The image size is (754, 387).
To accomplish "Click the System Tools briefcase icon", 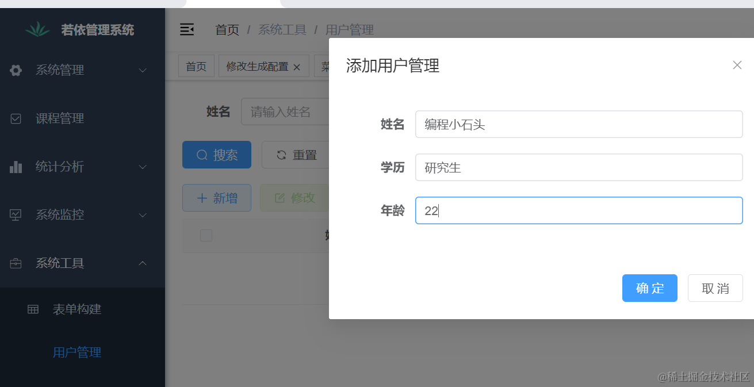I will pyautogui.click(x=16, y=263).
